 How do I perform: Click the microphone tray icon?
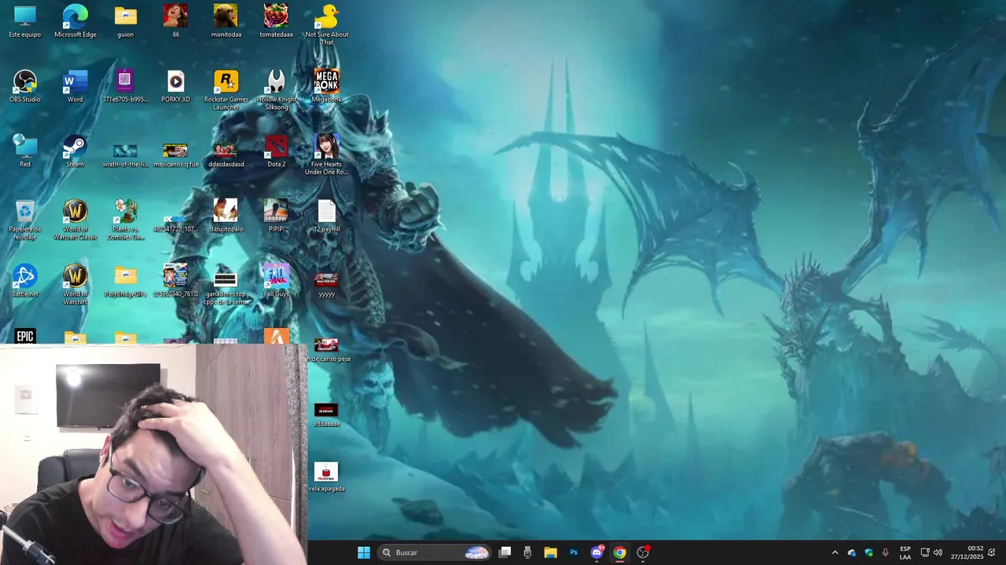tap(886, 552)
